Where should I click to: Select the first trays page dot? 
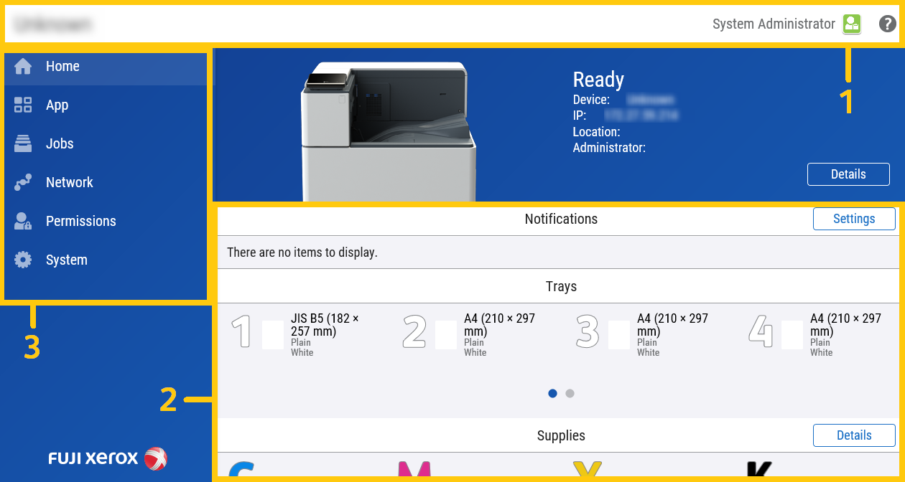[552, 393]
